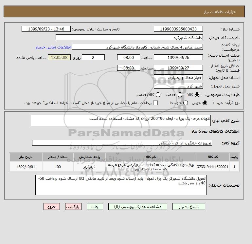Click the need number field 1199003935000433

coord(178,29)
